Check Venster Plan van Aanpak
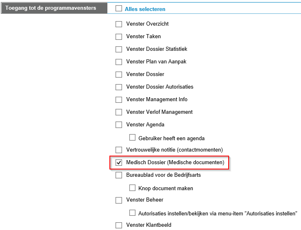 [x=119, y=62]
